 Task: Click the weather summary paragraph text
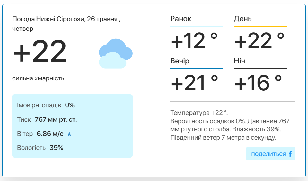click(x=230, y=125)
